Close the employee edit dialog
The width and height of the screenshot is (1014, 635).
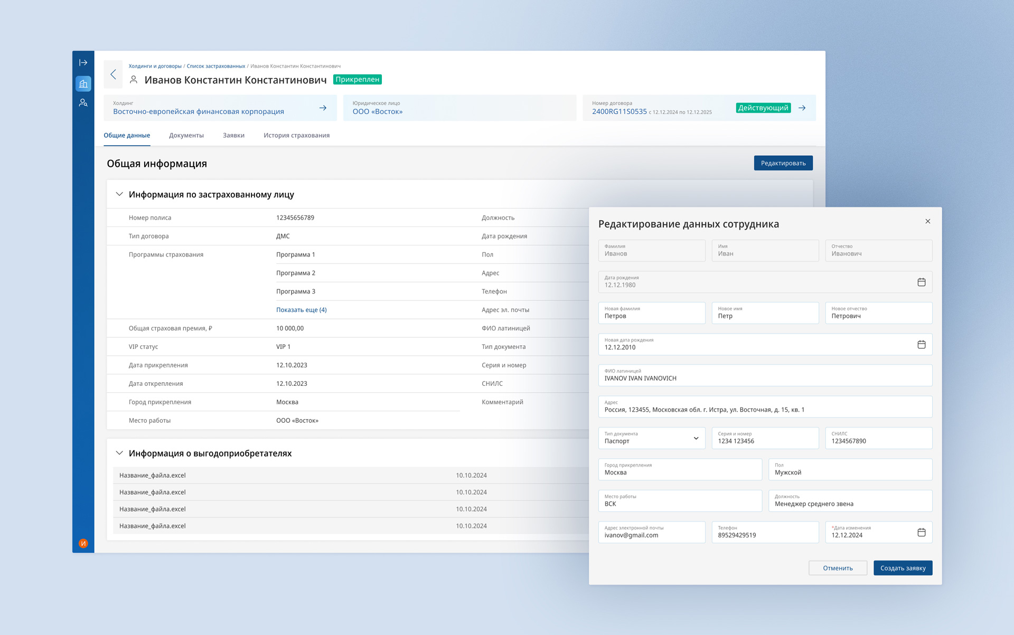[927, 222]
